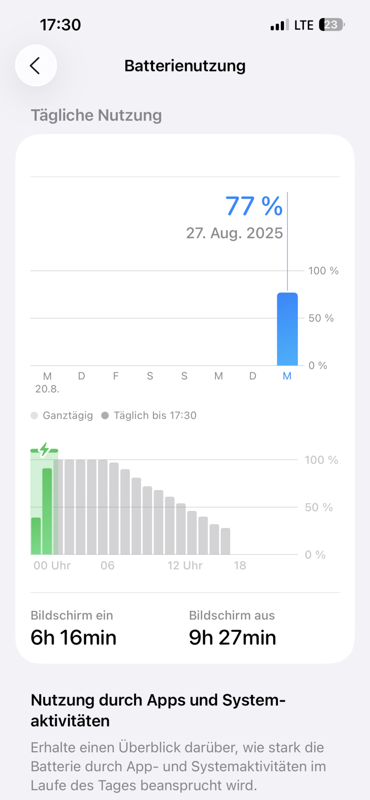Select the F day label on weekly chart
This screenshot has height=800, width=370.
tap(116, 376)
